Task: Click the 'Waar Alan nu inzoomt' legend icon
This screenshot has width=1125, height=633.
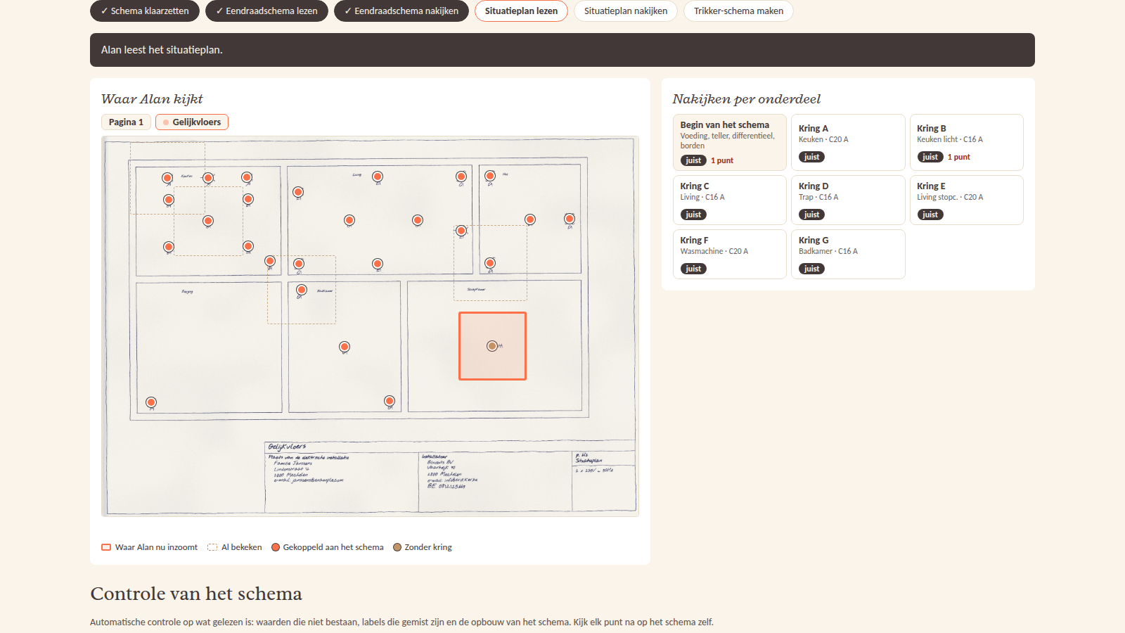Action: (106, 547)
